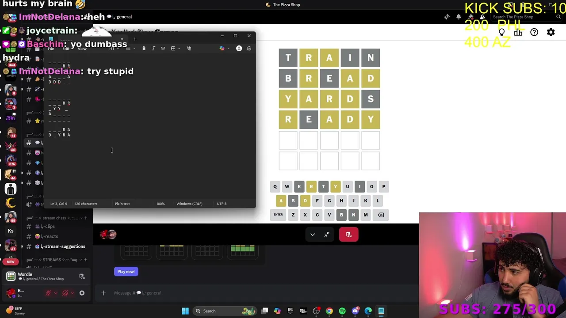Open headphone output options arrow

click(72, 293)
